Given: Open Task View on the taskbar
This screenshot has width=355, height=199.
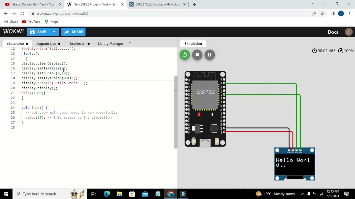Looking at the screenshot, I should (x=93, y=194).
